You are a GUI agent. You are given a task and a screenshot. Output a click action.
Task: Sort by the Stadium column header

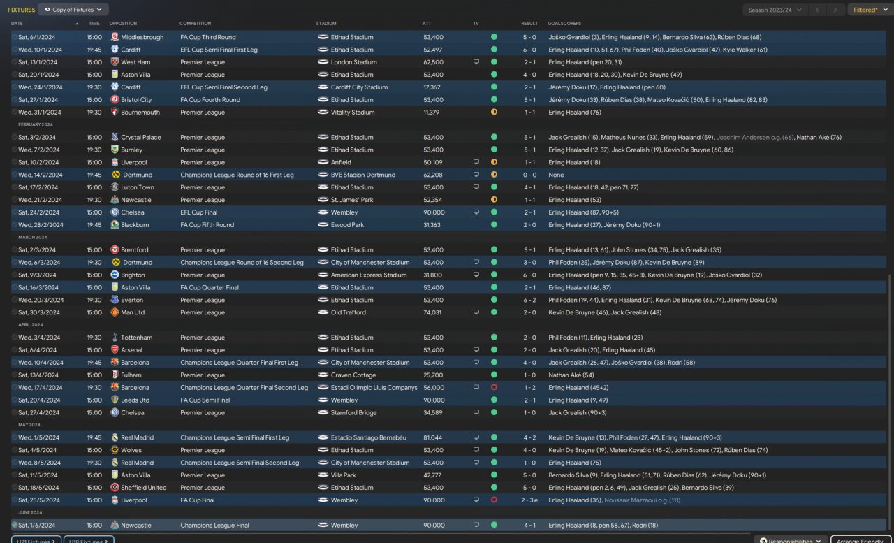click(325, 24)
